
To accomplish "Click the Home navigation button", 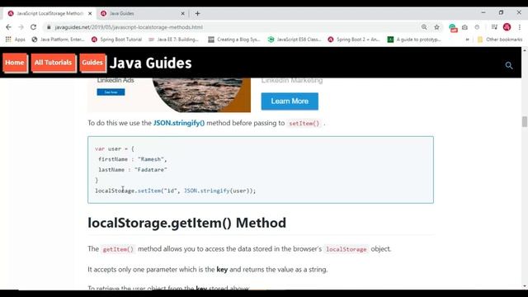I will (x=15, y=63).
